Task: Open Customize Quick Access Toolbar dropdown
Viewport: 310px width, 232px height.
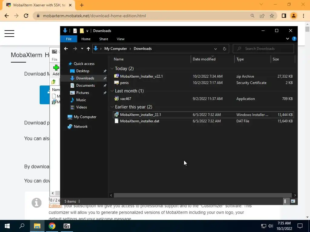Action: [x=87, y=31]
